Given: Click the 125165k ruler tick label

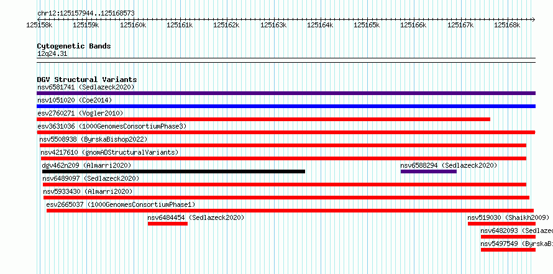Looking at the screenshot, I should coord(367,25).
